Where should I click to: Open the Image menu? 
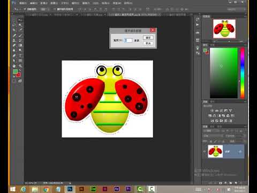[44, 3]
